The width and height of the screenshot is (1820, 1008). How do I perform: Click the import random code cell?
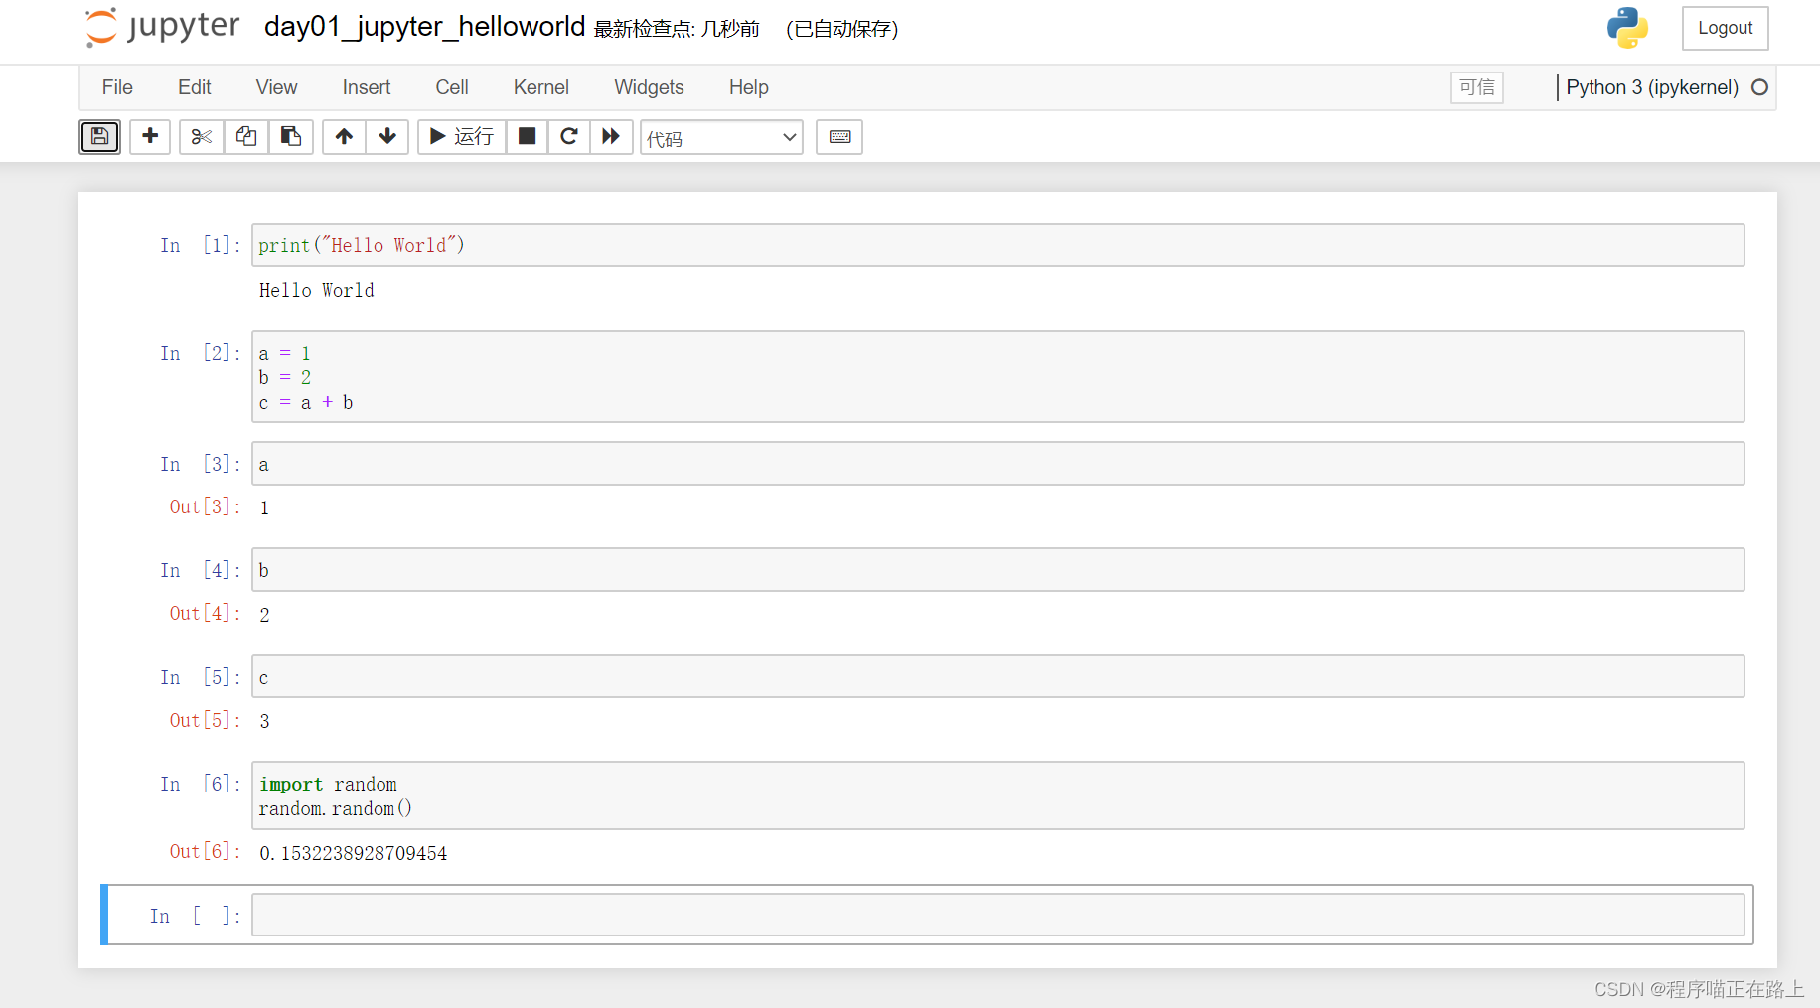coord(998,795)
